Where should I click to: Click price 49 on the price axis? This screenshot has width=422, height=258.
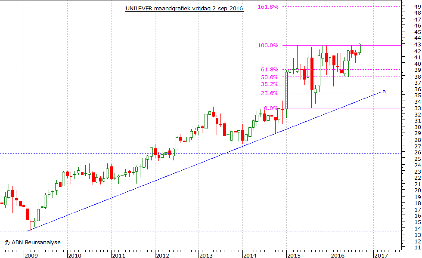(x=418, y=7)
